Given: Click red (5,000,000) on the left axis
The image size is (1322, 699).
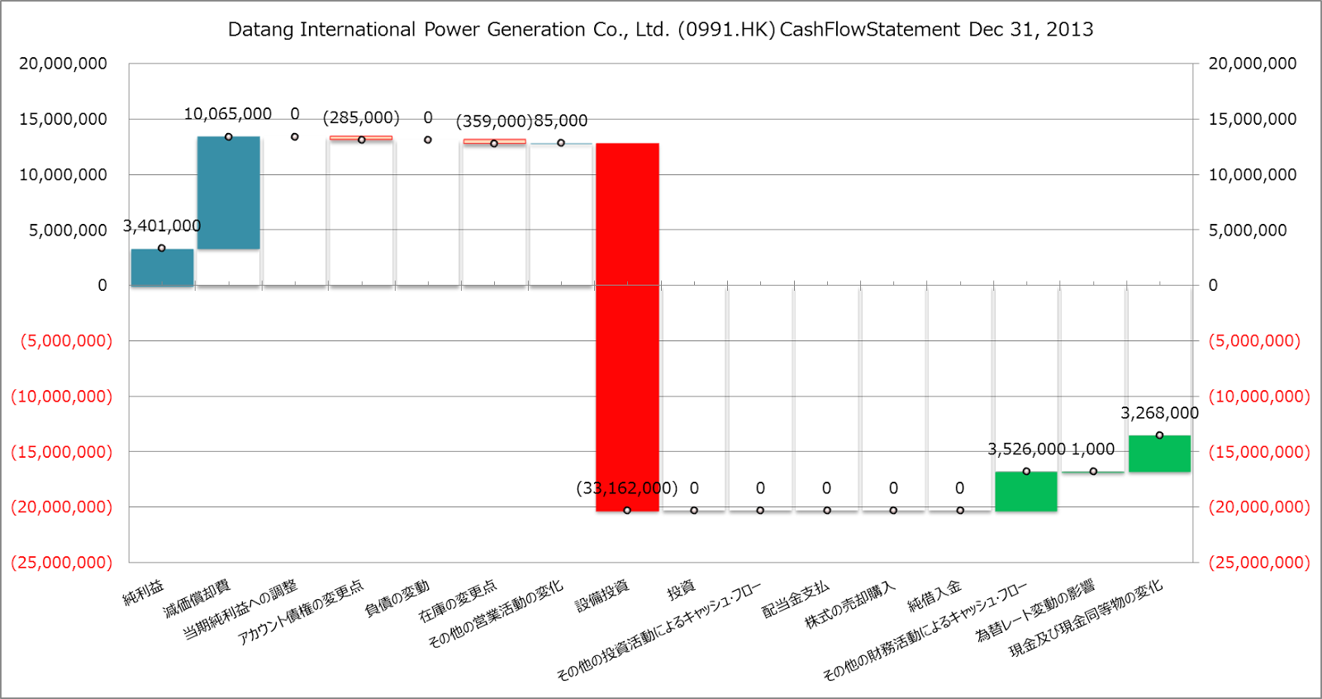Looking at the screenshot, I should [66, 340].
